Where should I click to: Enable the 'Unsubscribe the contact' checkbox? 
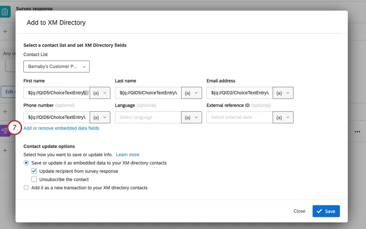point(34,179)
